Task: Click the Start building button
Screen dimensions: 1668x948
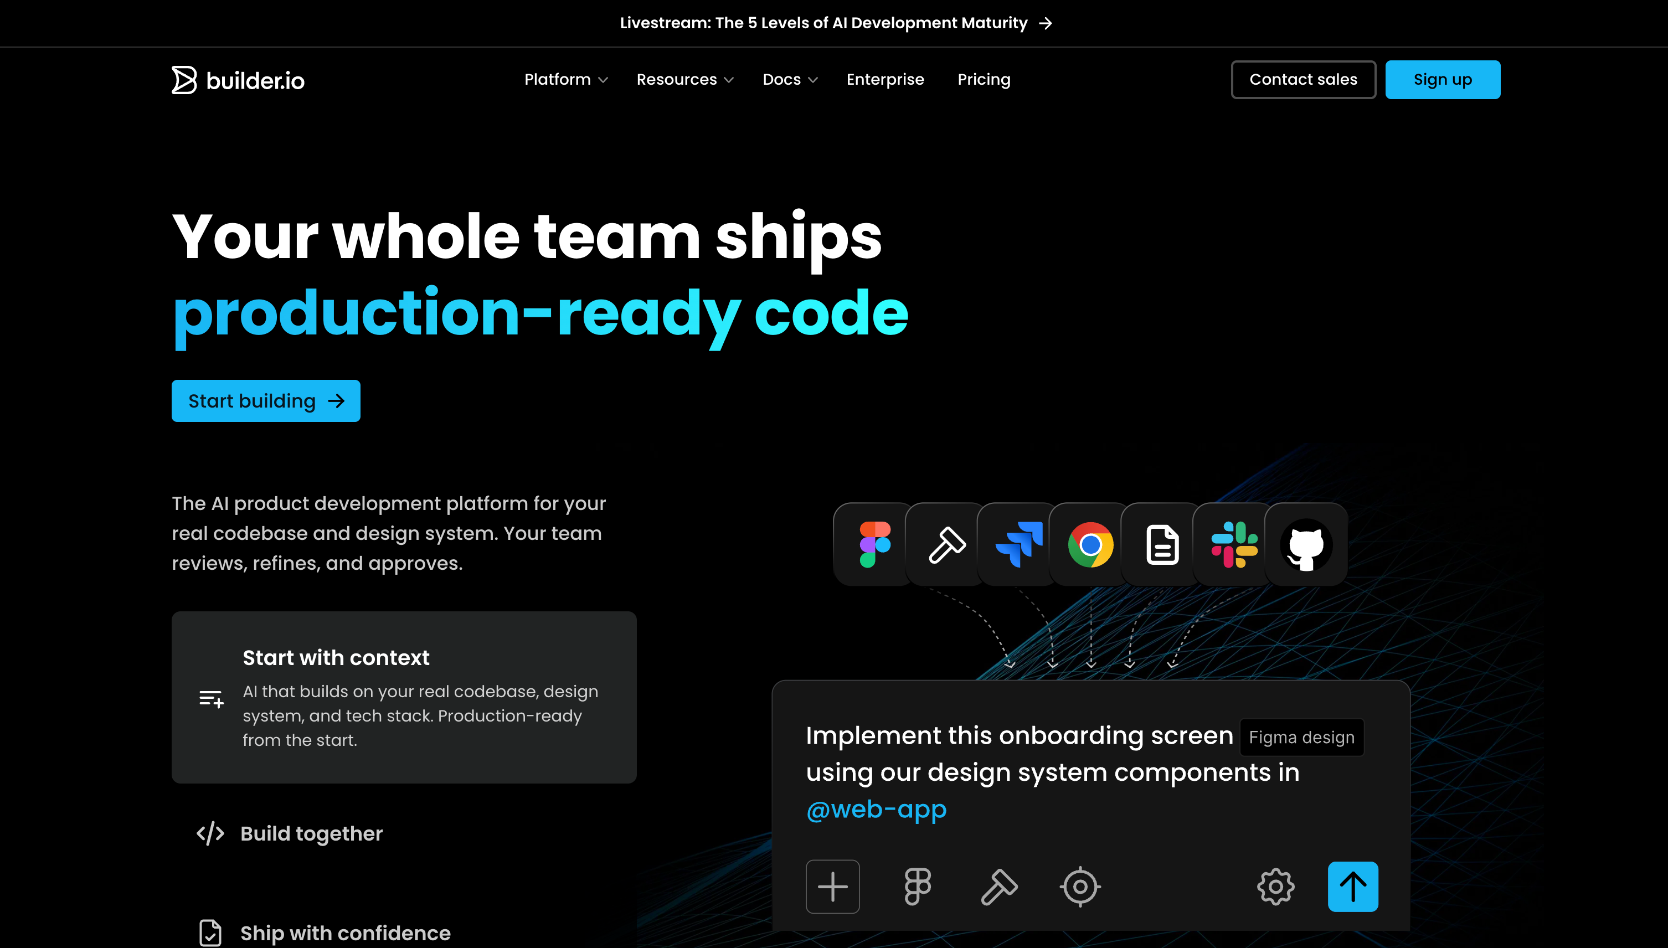Action: point(266,400)
